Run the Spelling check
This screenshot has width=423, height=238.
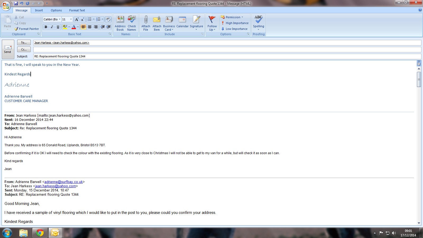259,23
